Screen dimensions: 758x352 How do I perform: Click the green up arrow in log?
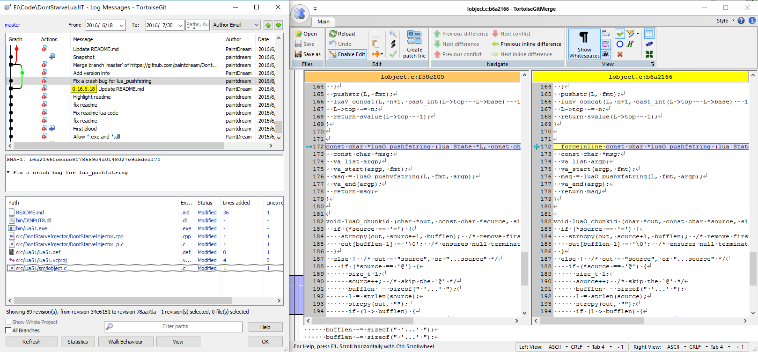click(268, 25)
